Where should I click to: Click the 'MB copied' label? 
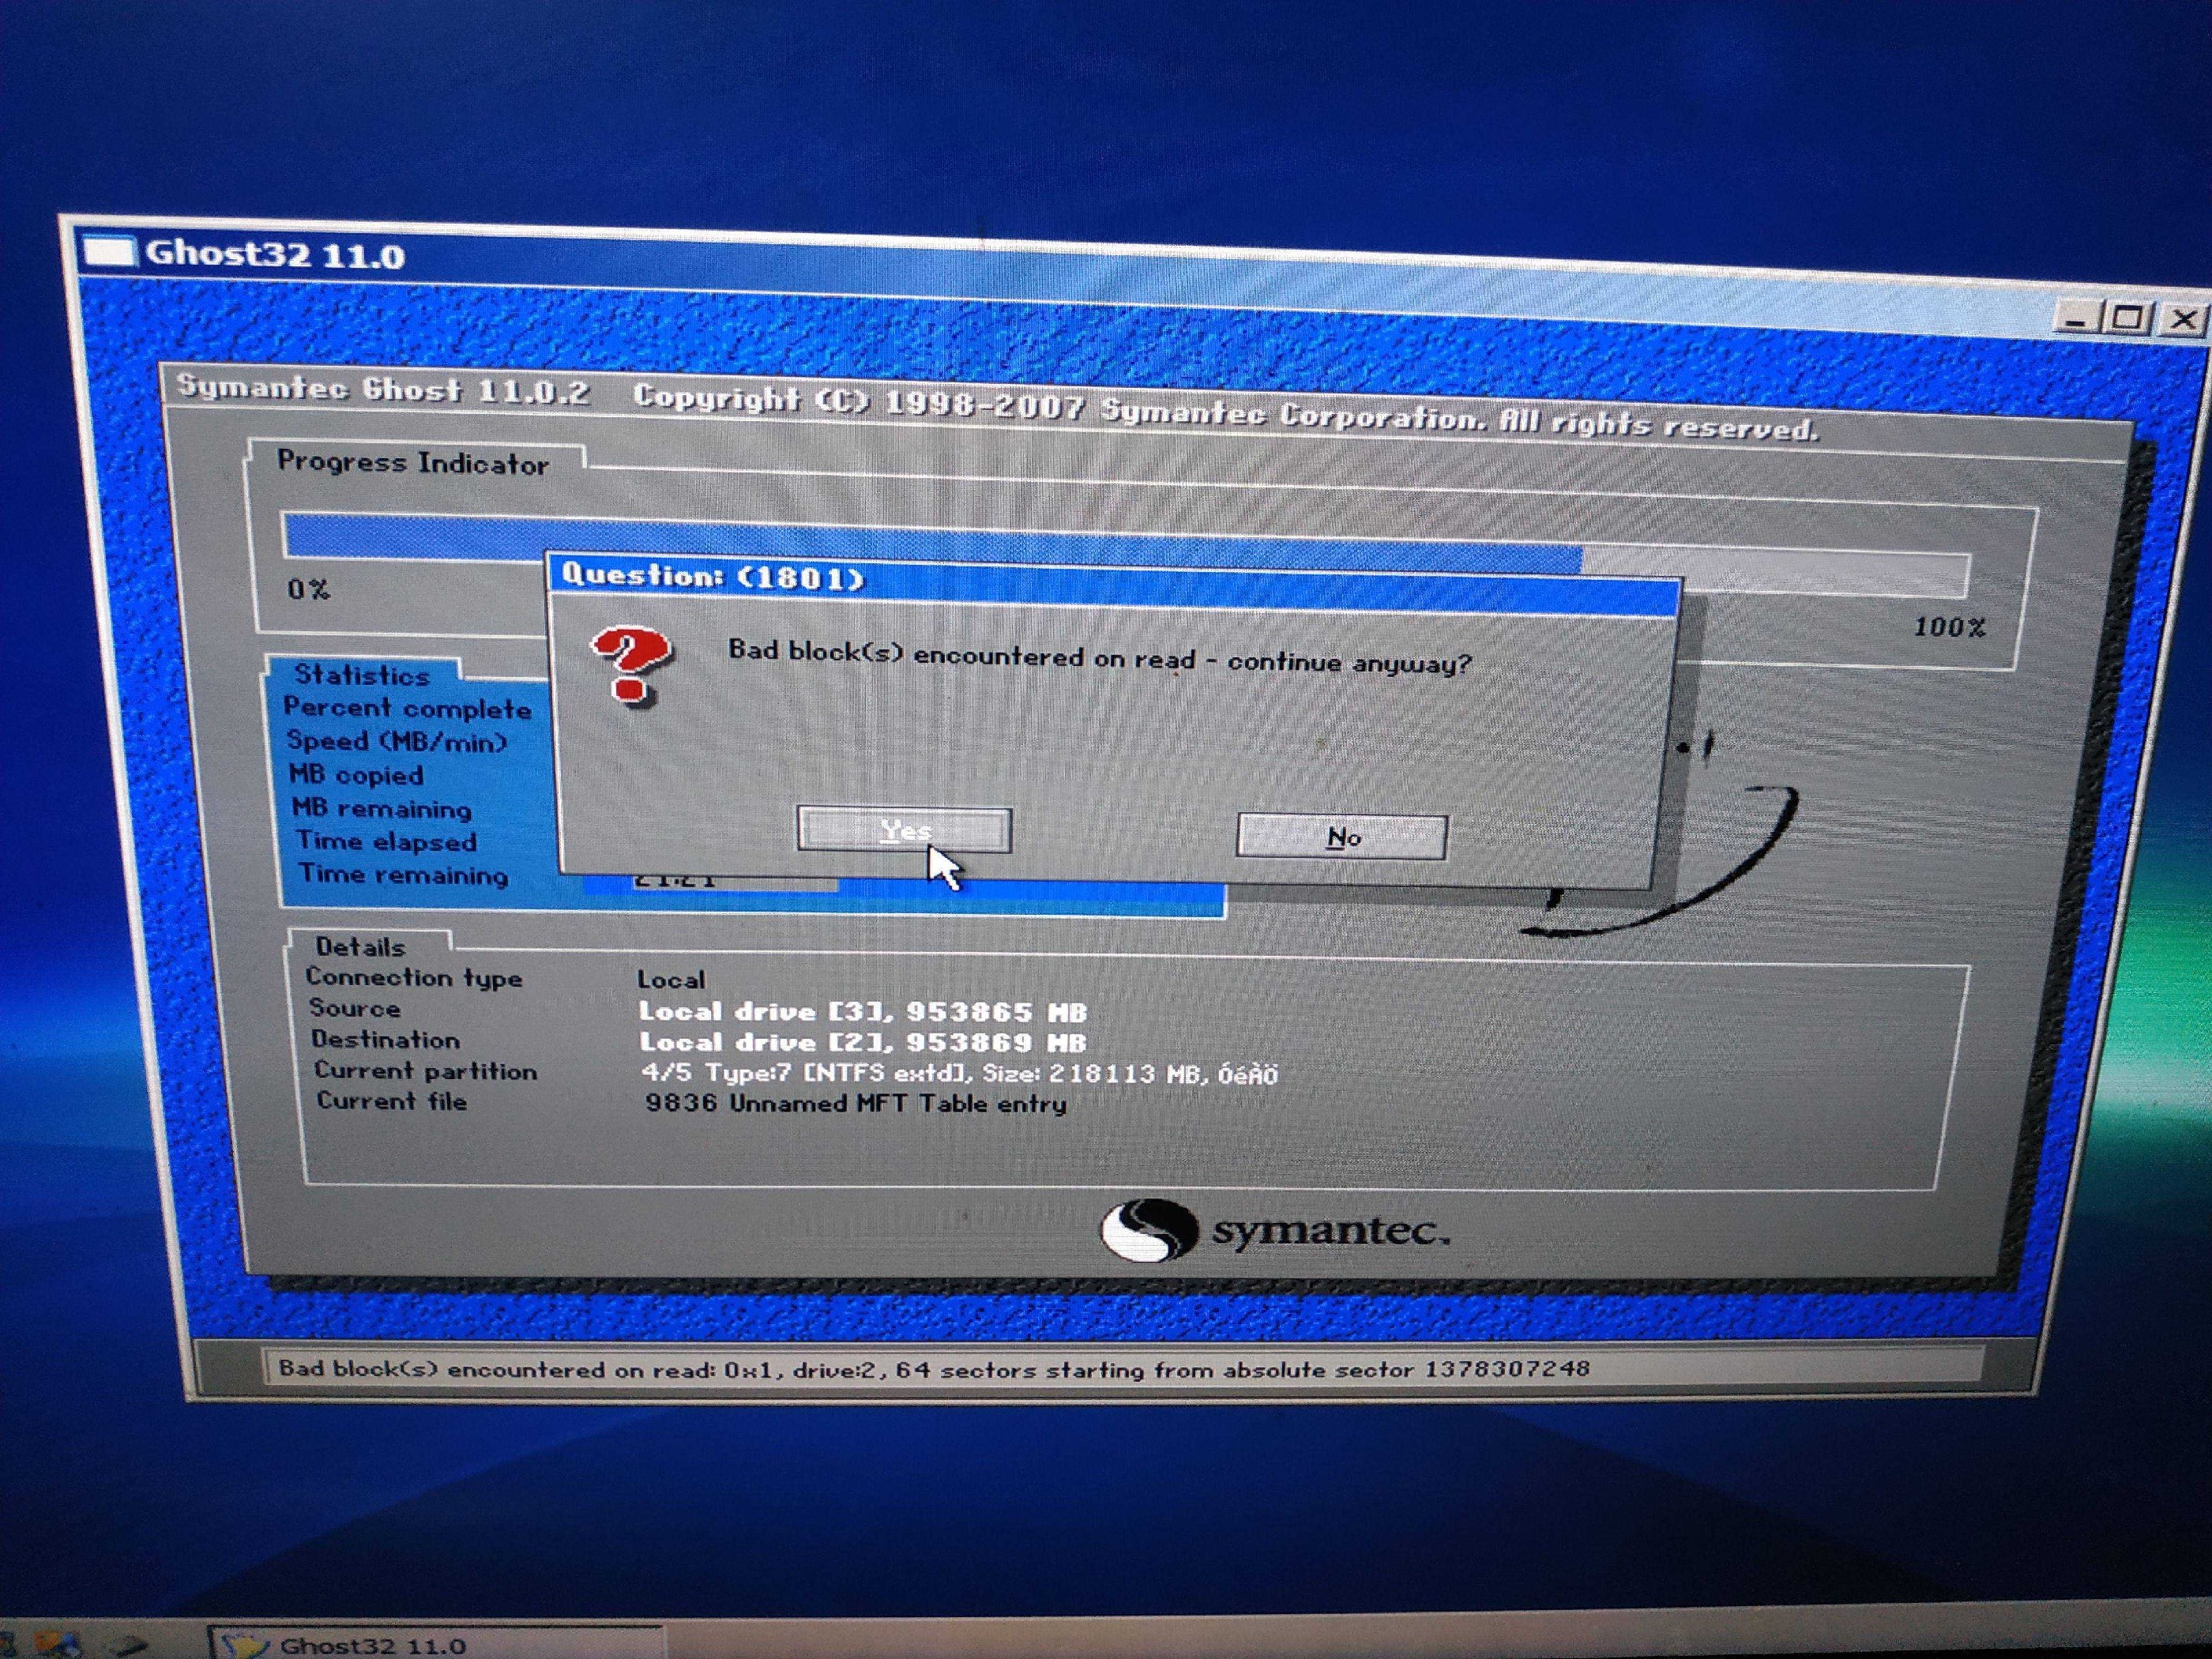click(x=356, y=775)
